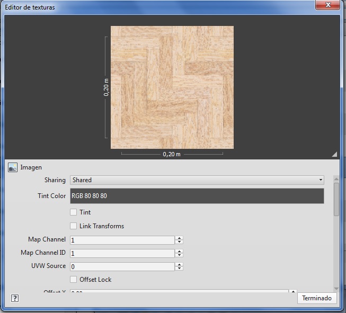The height and width of the screenshot is (313, 346).
Task: Check the Offset Lock option
Action: click(74, 280)
